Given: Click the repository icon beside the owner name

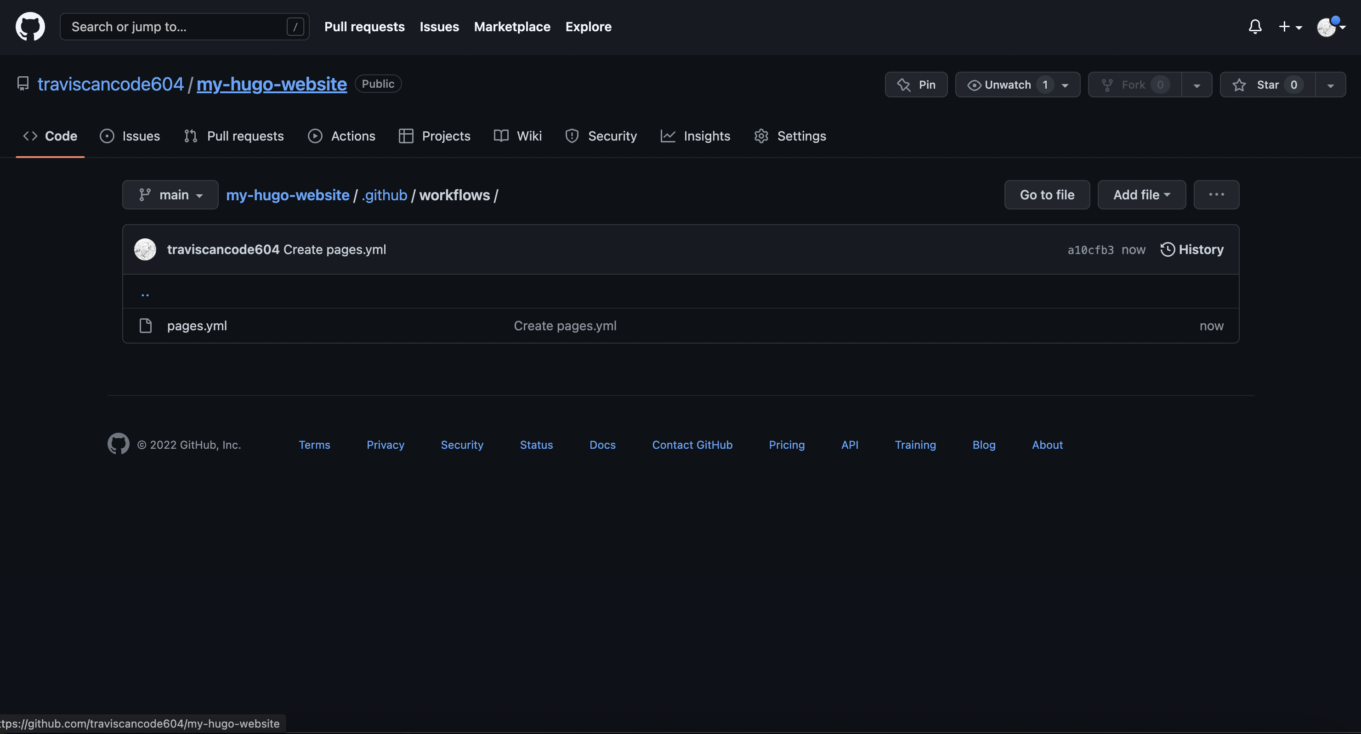Looking at the screenshot, I should click(x=23, y=84).
